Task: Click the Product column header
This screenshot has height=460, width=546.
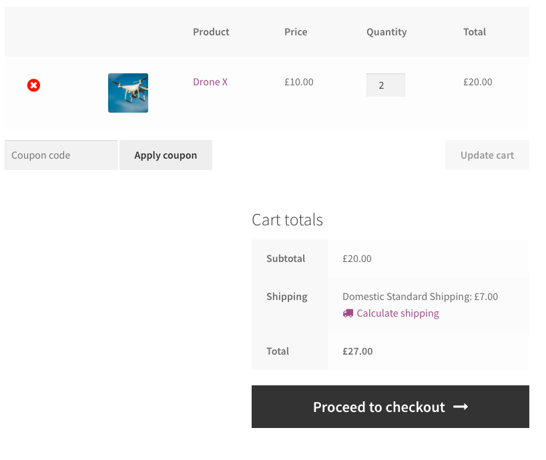Action: click(211, 31)
